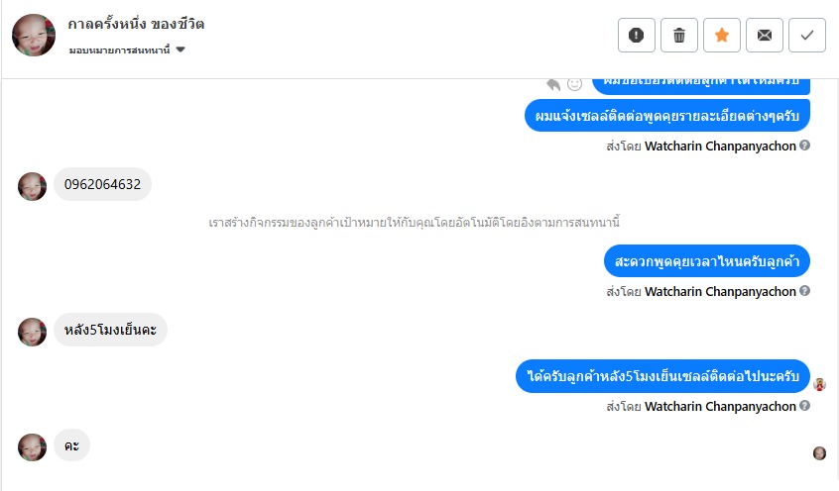
Task: Click help icon after top Watcharin sender label
Action: 805,146
